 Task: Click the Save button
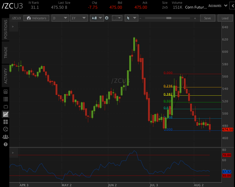[208, 18]
